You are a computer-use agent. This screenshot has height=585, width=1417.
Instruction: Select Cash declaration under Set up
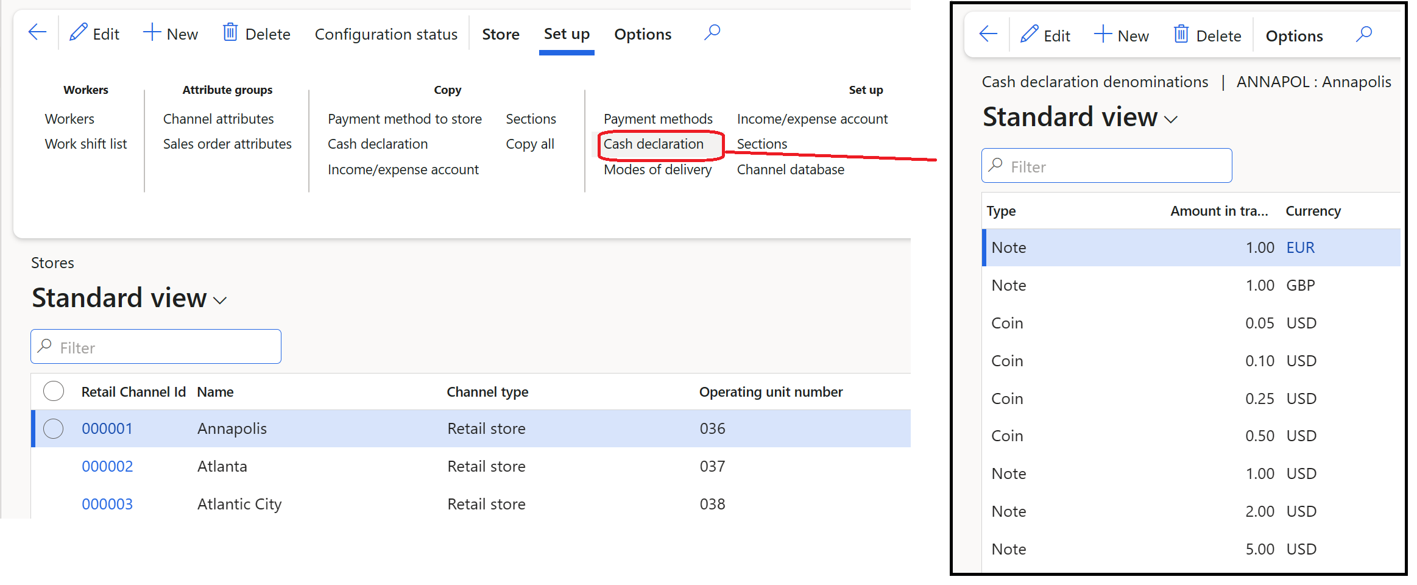coord(654,144)
